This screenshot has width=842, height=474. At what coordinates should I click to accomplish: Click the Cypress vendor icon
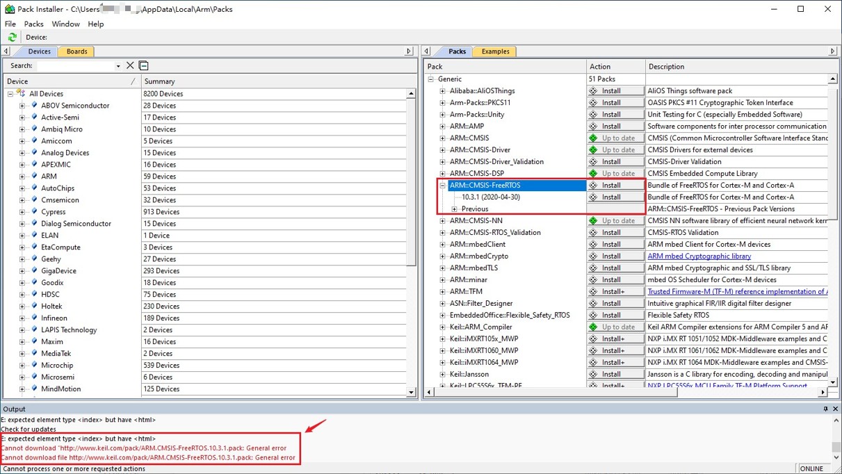tap(34, 212)
